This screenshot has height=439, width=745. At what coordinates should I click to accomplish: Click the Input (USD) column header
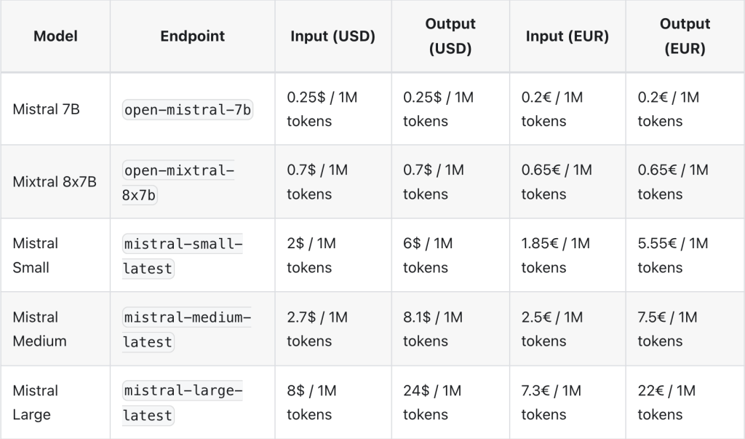[x=333, y=36]
